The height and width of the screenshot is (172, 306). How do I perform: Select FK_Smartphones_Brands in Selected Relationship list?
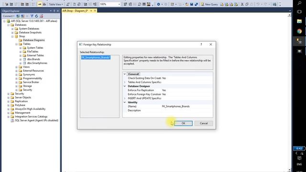click(x=96, y=57)
